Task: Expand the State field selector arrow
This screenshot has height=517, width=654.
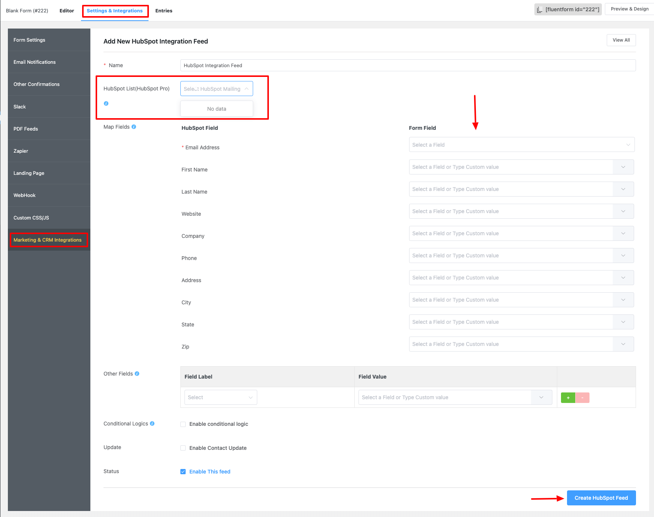Action: [x=623, y=322]
